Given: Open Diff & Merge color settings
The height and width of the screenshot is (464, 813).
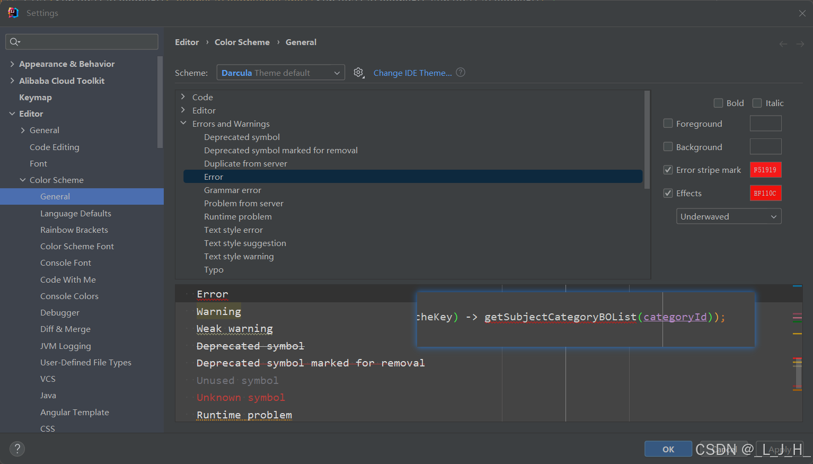Looking at the screenshot, I should click(65, 329).
